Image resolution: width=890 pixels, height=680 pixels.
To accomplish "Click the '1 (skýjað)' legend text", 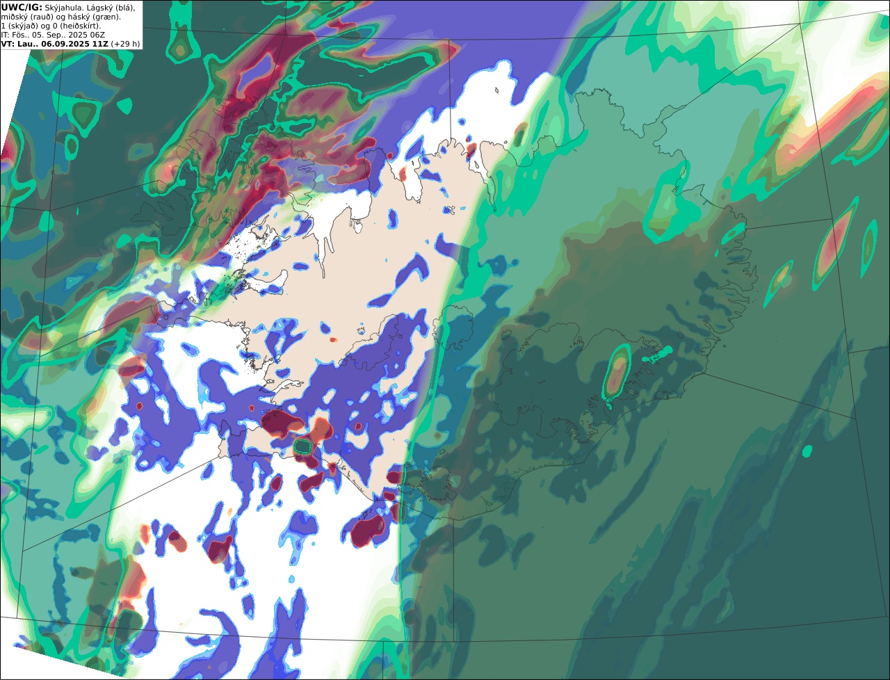I will (18, 25).
